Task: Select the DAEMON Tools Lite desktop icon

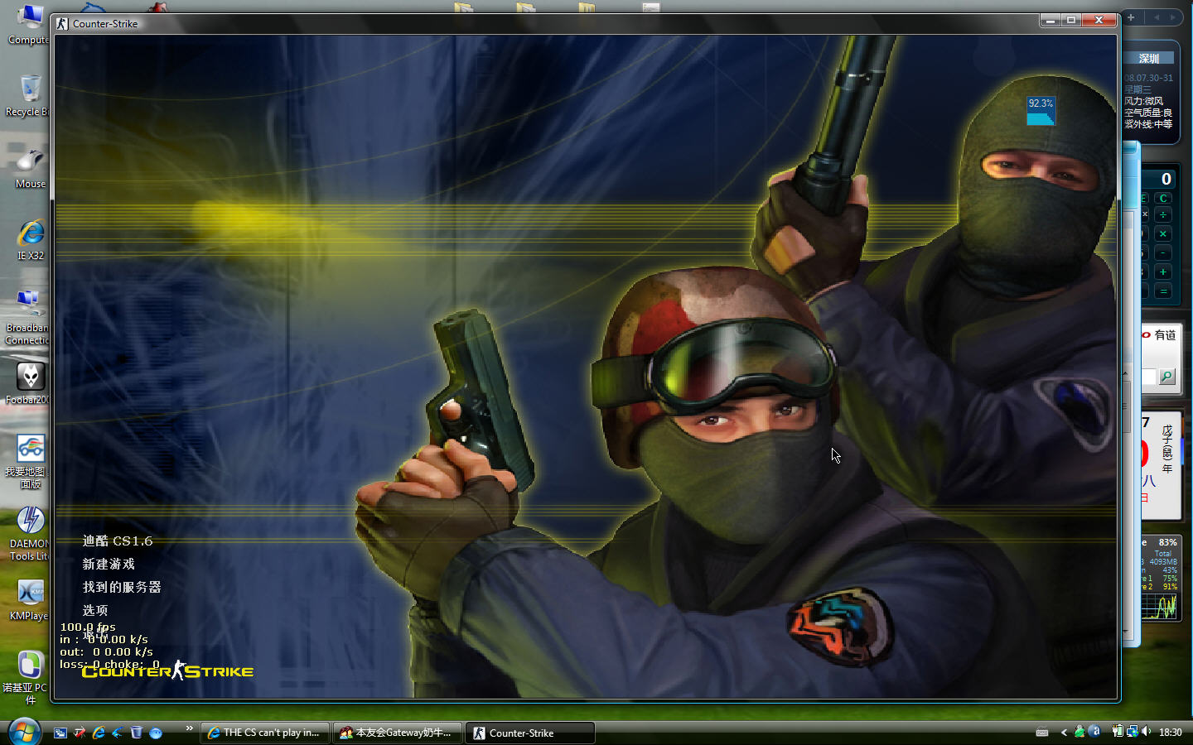Action: click(x=28, y=534)
